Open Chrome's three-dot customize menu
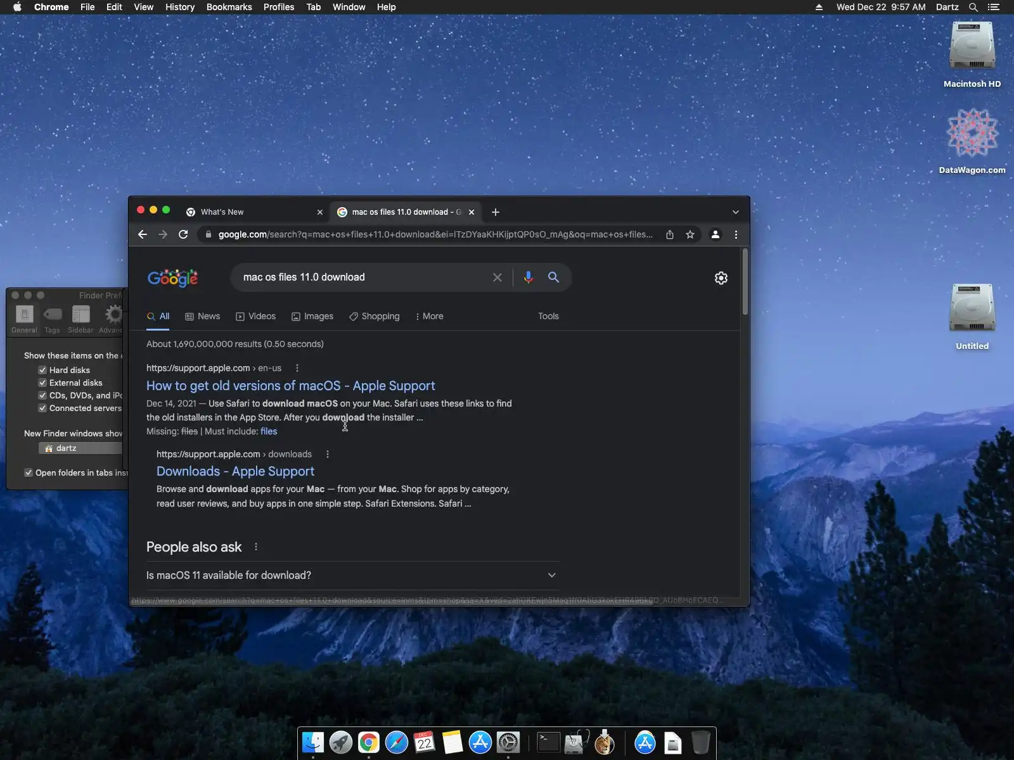The width and height of the screenshot is (1014, 760). click(x=736, y=234)
